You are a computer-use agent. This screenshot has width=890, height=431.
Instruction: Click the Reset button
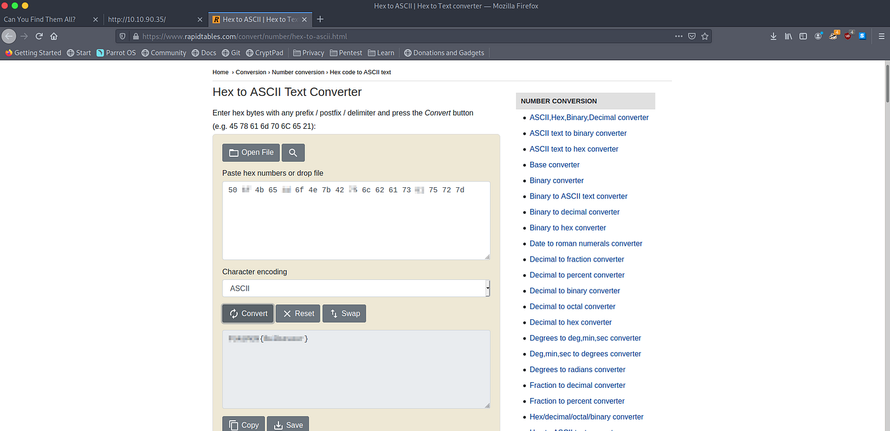298,314
